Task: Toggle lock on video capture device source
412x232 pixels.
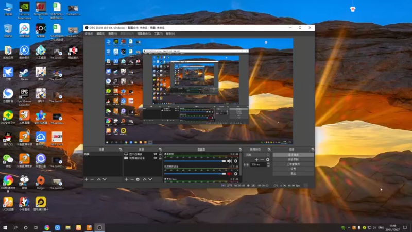Action: coord(160,158)
